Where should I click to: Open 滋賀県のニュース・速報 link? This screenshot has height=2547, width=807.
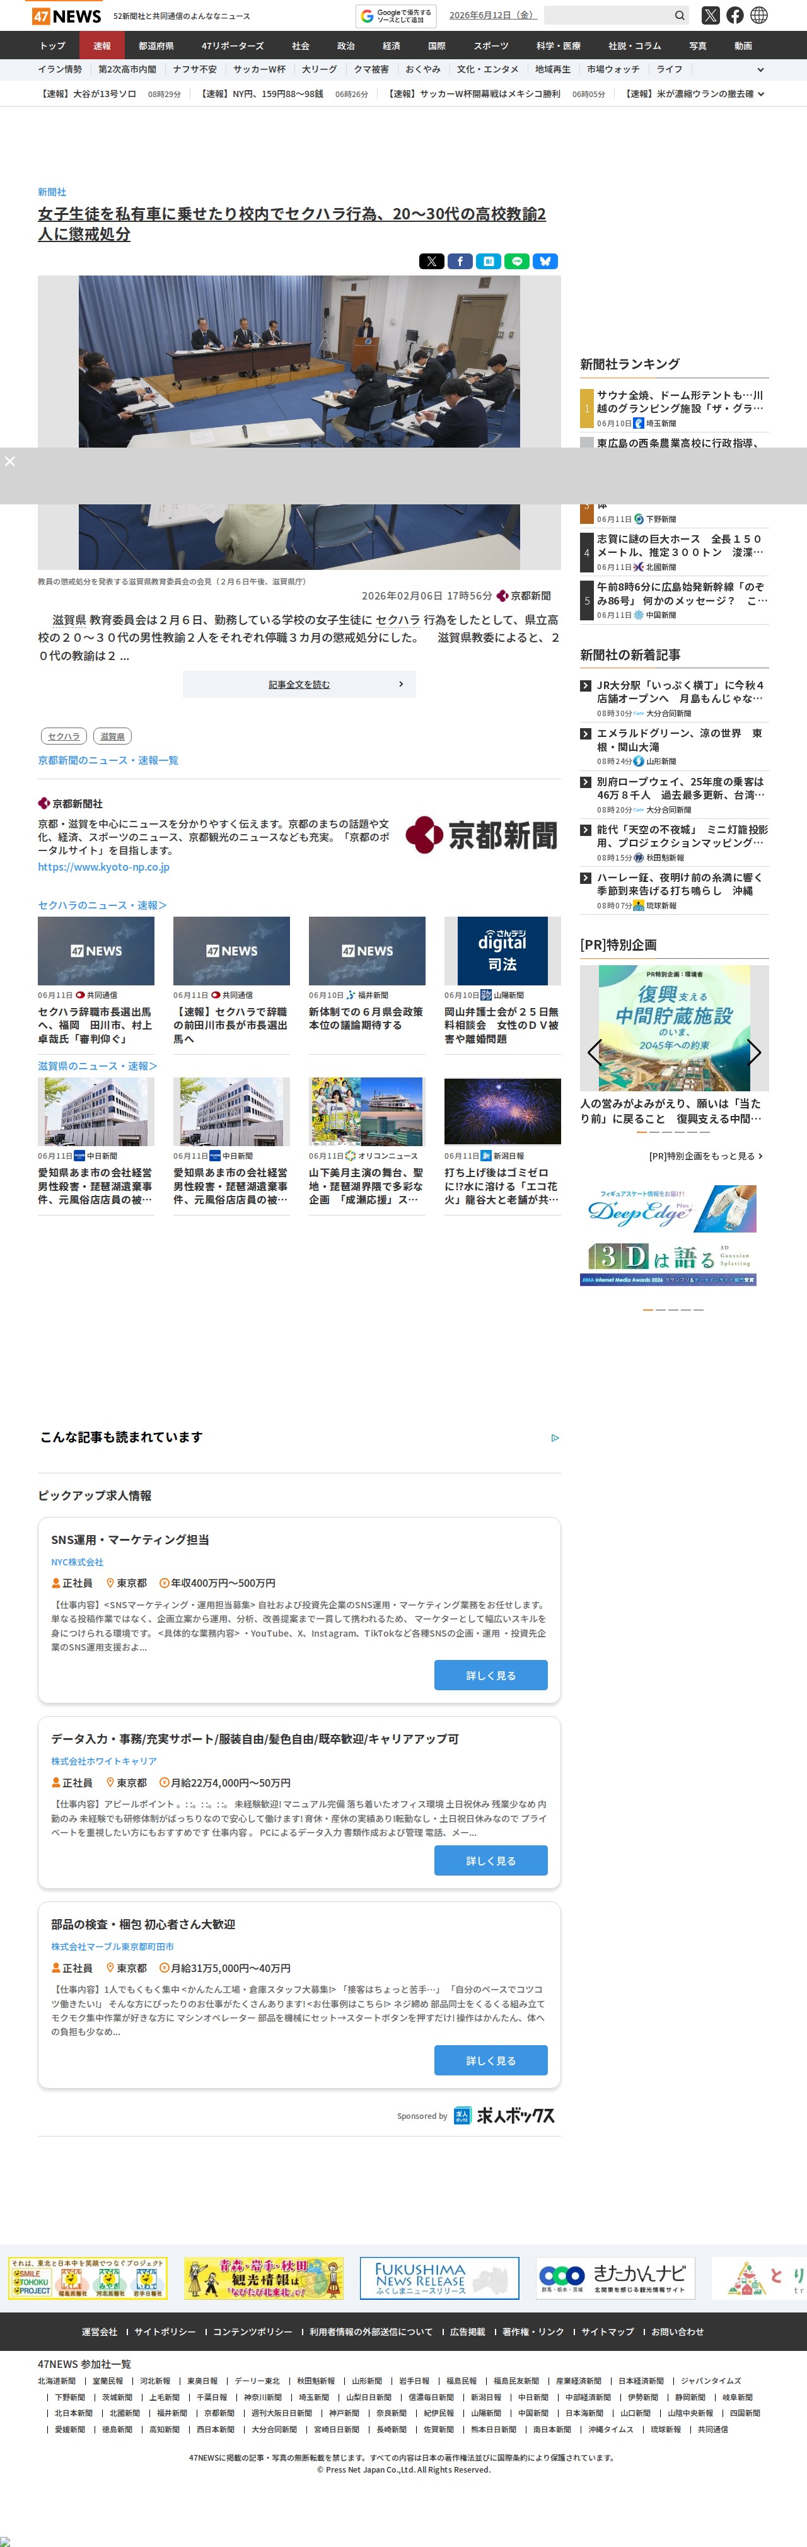[x=97, y=1066]
